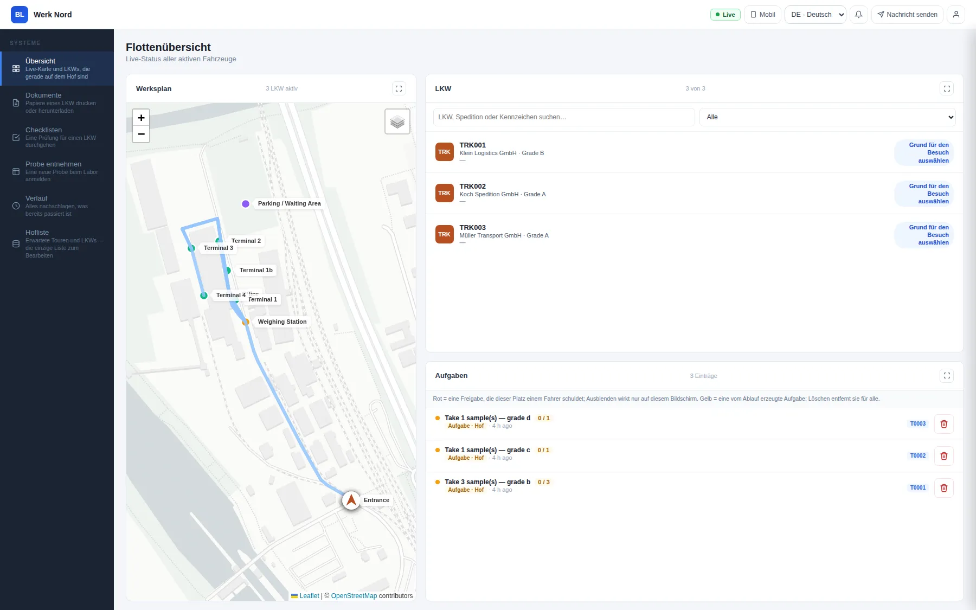Open task Take 1 sample(s) — grade d
Screen dimensions: 976x610
tap(694, 424)
